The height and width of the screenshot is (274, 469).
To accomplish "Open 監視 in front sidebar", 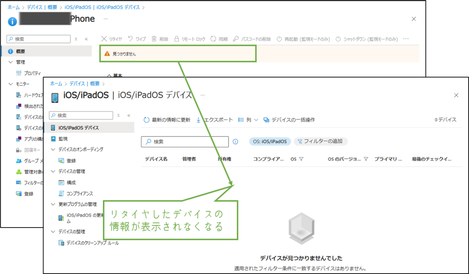I will [59, 139].
